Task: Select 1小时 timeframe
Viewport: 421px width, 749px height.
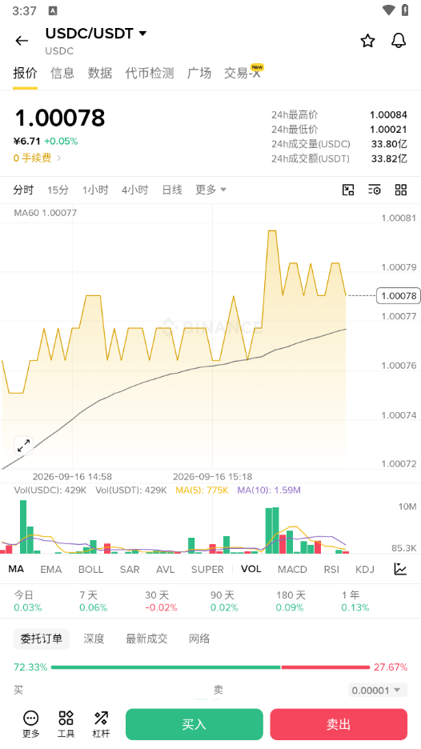Action: pyautogui.click(x=95, y=190)
